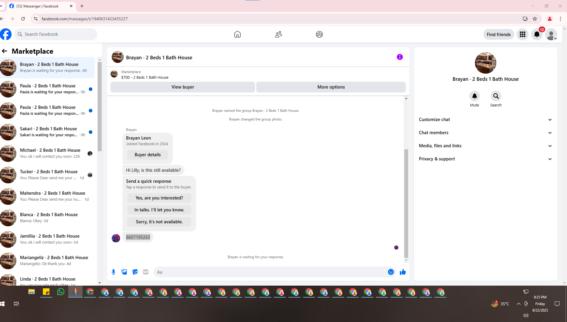Open Task View on the taskbar
Image resolution: width=567 pixels, height=322 pixels.
pos(16,304)
